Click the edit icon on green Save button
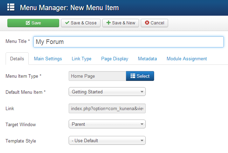The width and height of the screenshot is (228, 153). pyautogui.click(x=28, y=23)
